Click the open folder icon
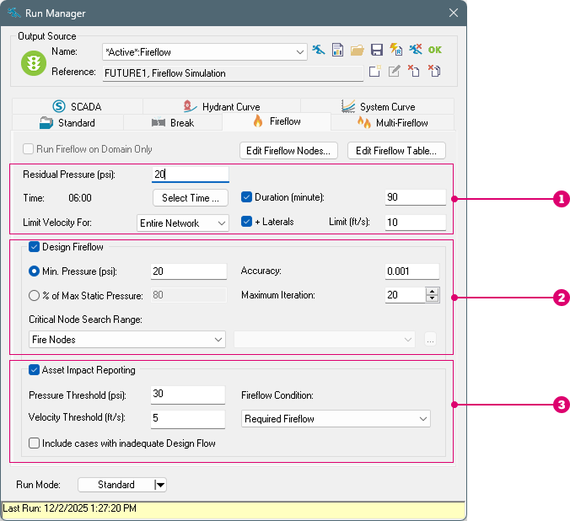Image resolution: width=570 pixels, height=521 pixels. point(357,51)
